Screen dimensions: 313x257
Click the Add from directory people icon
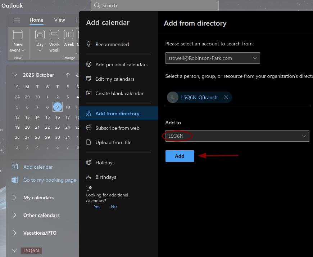(89, 114)
